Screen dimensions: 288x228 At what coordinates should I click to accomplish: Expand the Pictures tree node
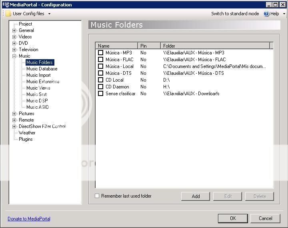[x=14, y=114]
